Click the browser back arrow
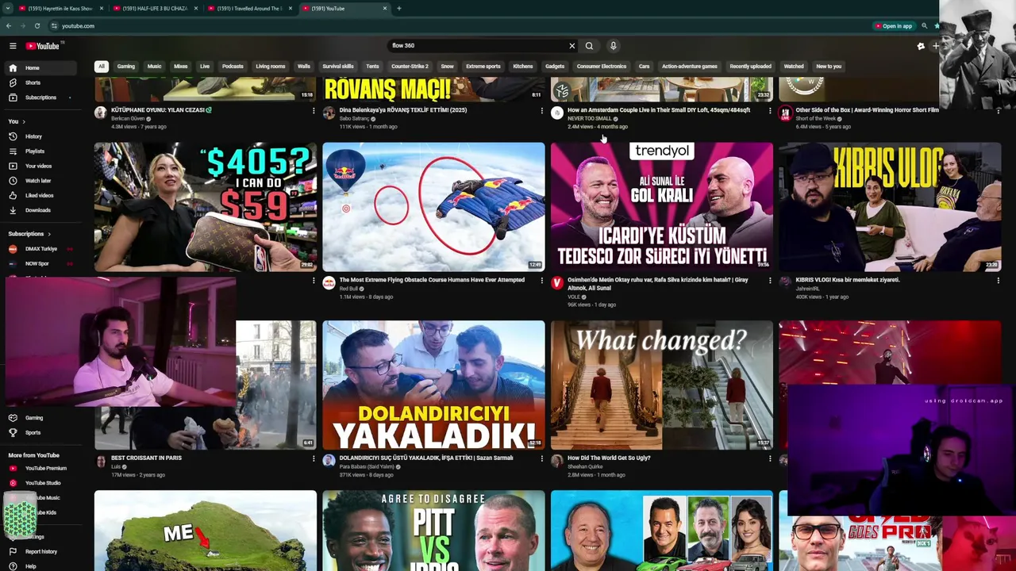 [x=10, y=26]
